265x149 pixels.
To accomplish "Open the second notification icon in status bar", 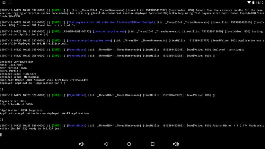I will 10,3.
